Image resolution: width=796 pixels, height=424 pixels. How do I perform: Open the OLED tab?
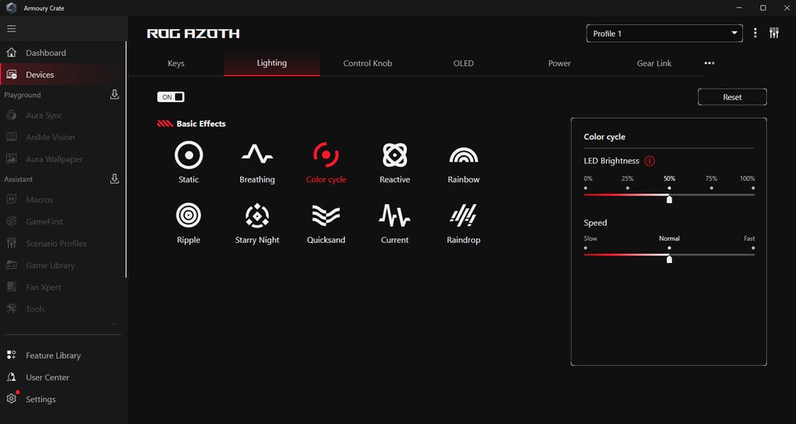[464, 63]
